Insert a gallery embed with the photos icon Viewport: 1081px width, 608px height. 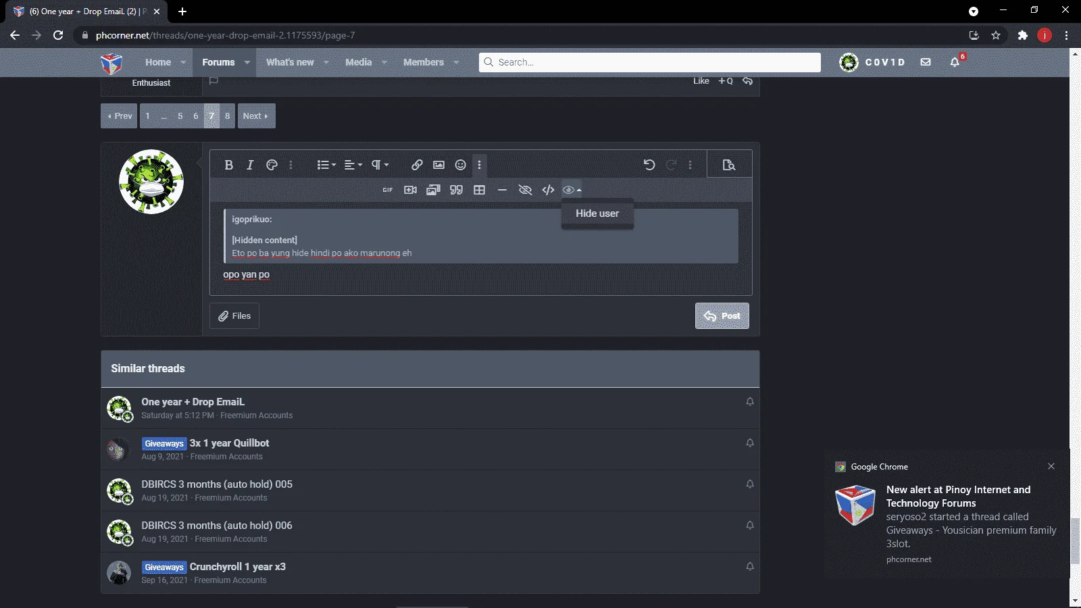coord(433,190)
